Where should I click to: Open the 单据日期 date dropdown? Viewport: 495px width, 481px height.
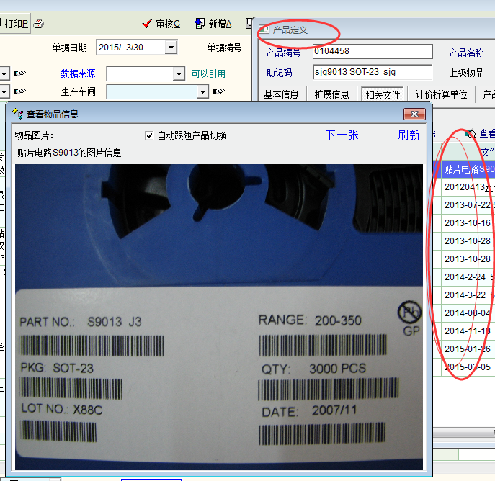[x=171, y=48]
